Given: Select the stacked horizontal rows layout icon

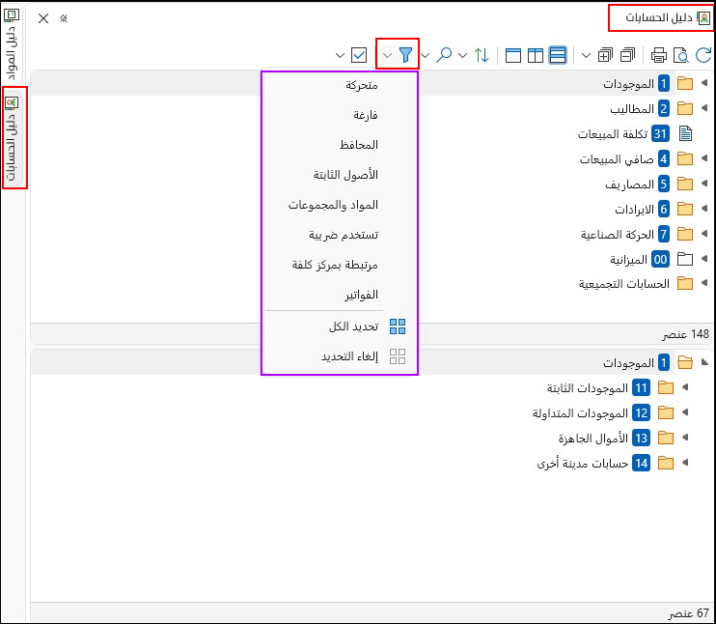Looking at the screenshot, I should 558,55.
